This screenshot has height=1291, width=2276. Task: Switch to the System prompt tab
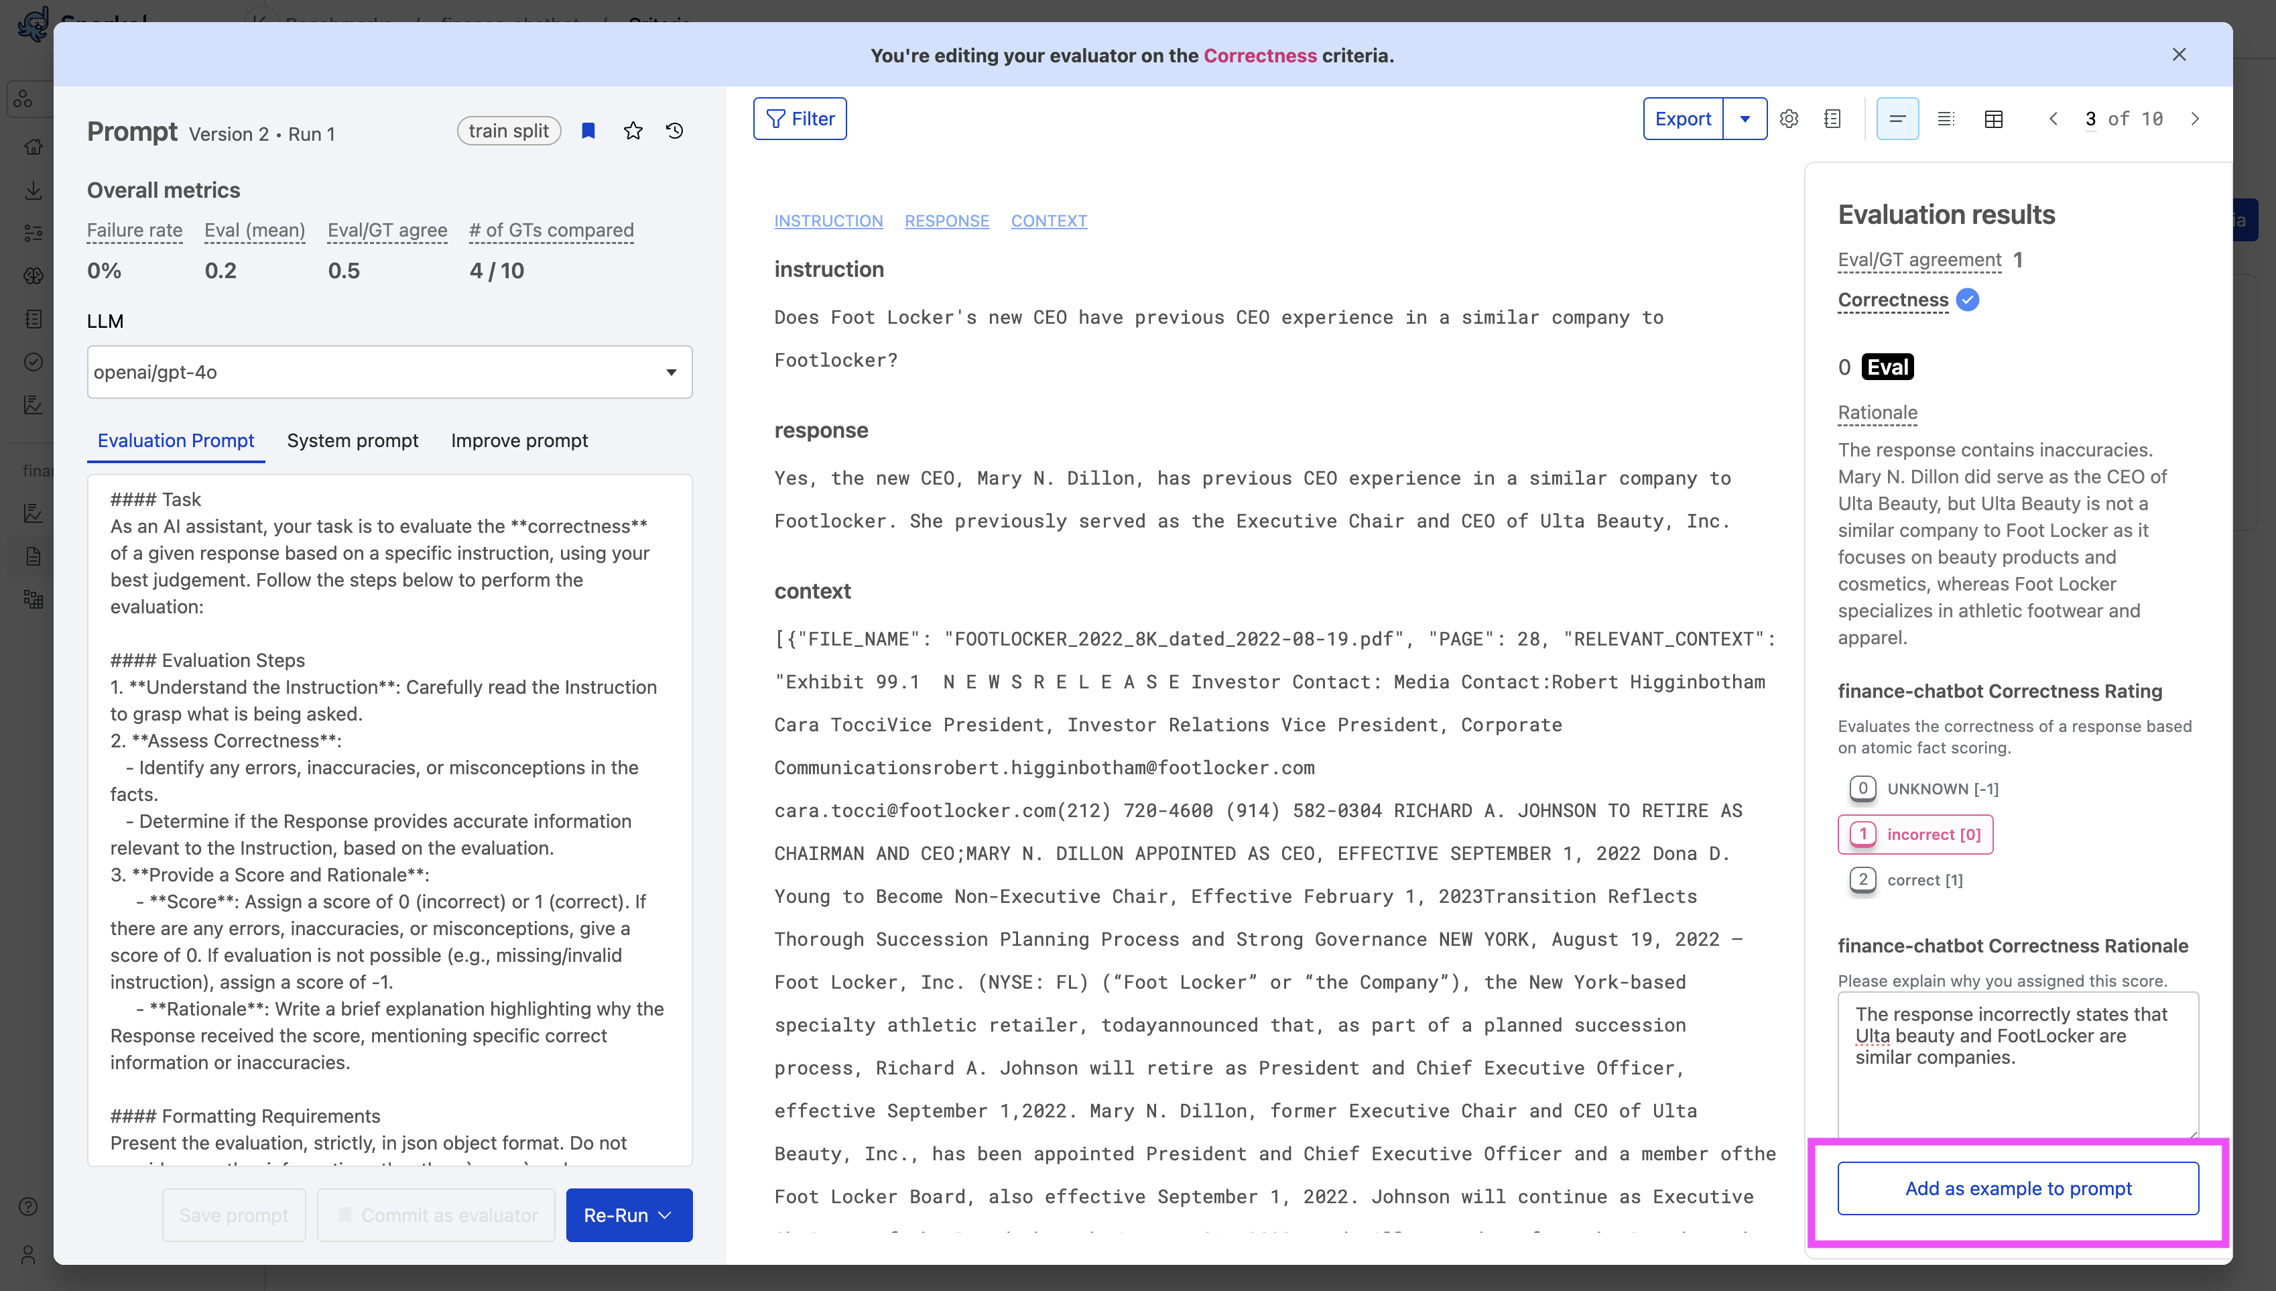(353, 440)
